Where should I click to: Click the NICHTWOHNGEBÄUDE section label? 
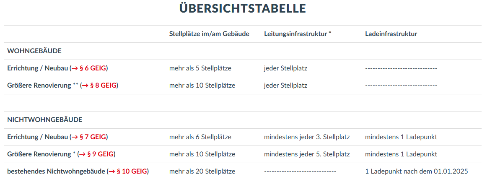click(45, 120)
